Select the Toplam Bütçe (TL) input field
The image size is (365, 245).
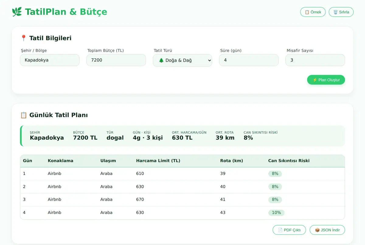click(116, 60)
